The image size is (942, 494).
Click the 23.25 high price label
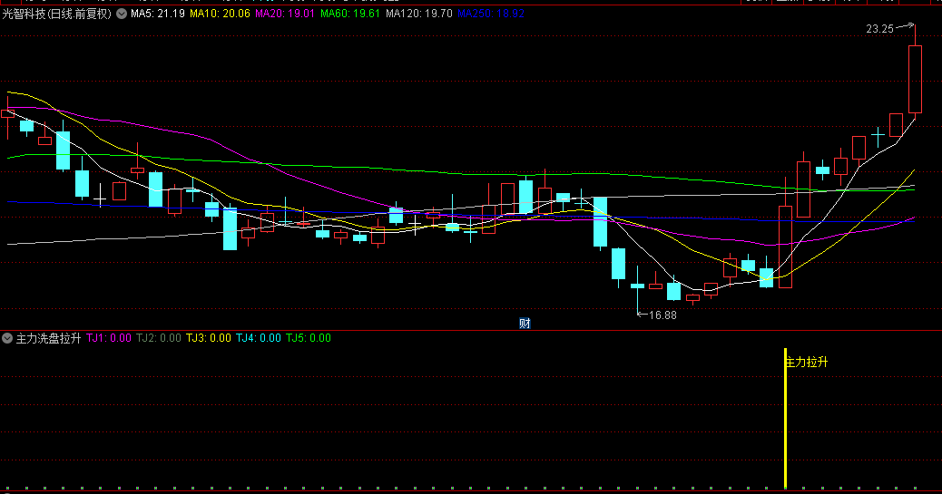(x=879, y=29)
